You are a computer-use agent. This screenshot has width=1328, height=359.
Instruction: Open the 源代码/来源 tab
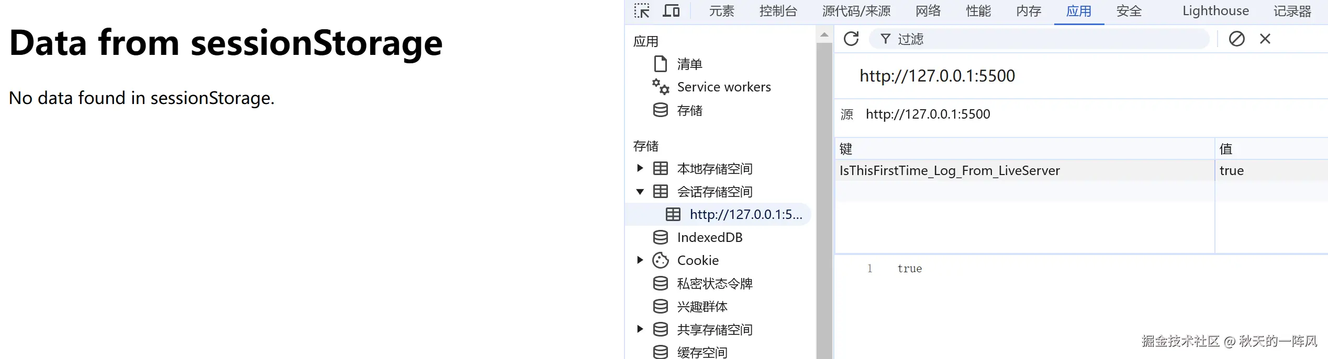(x=856, y=11)
